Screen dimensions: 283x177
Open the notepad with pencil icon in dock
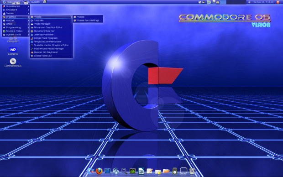pyautogui.click(x=149, y=171)
